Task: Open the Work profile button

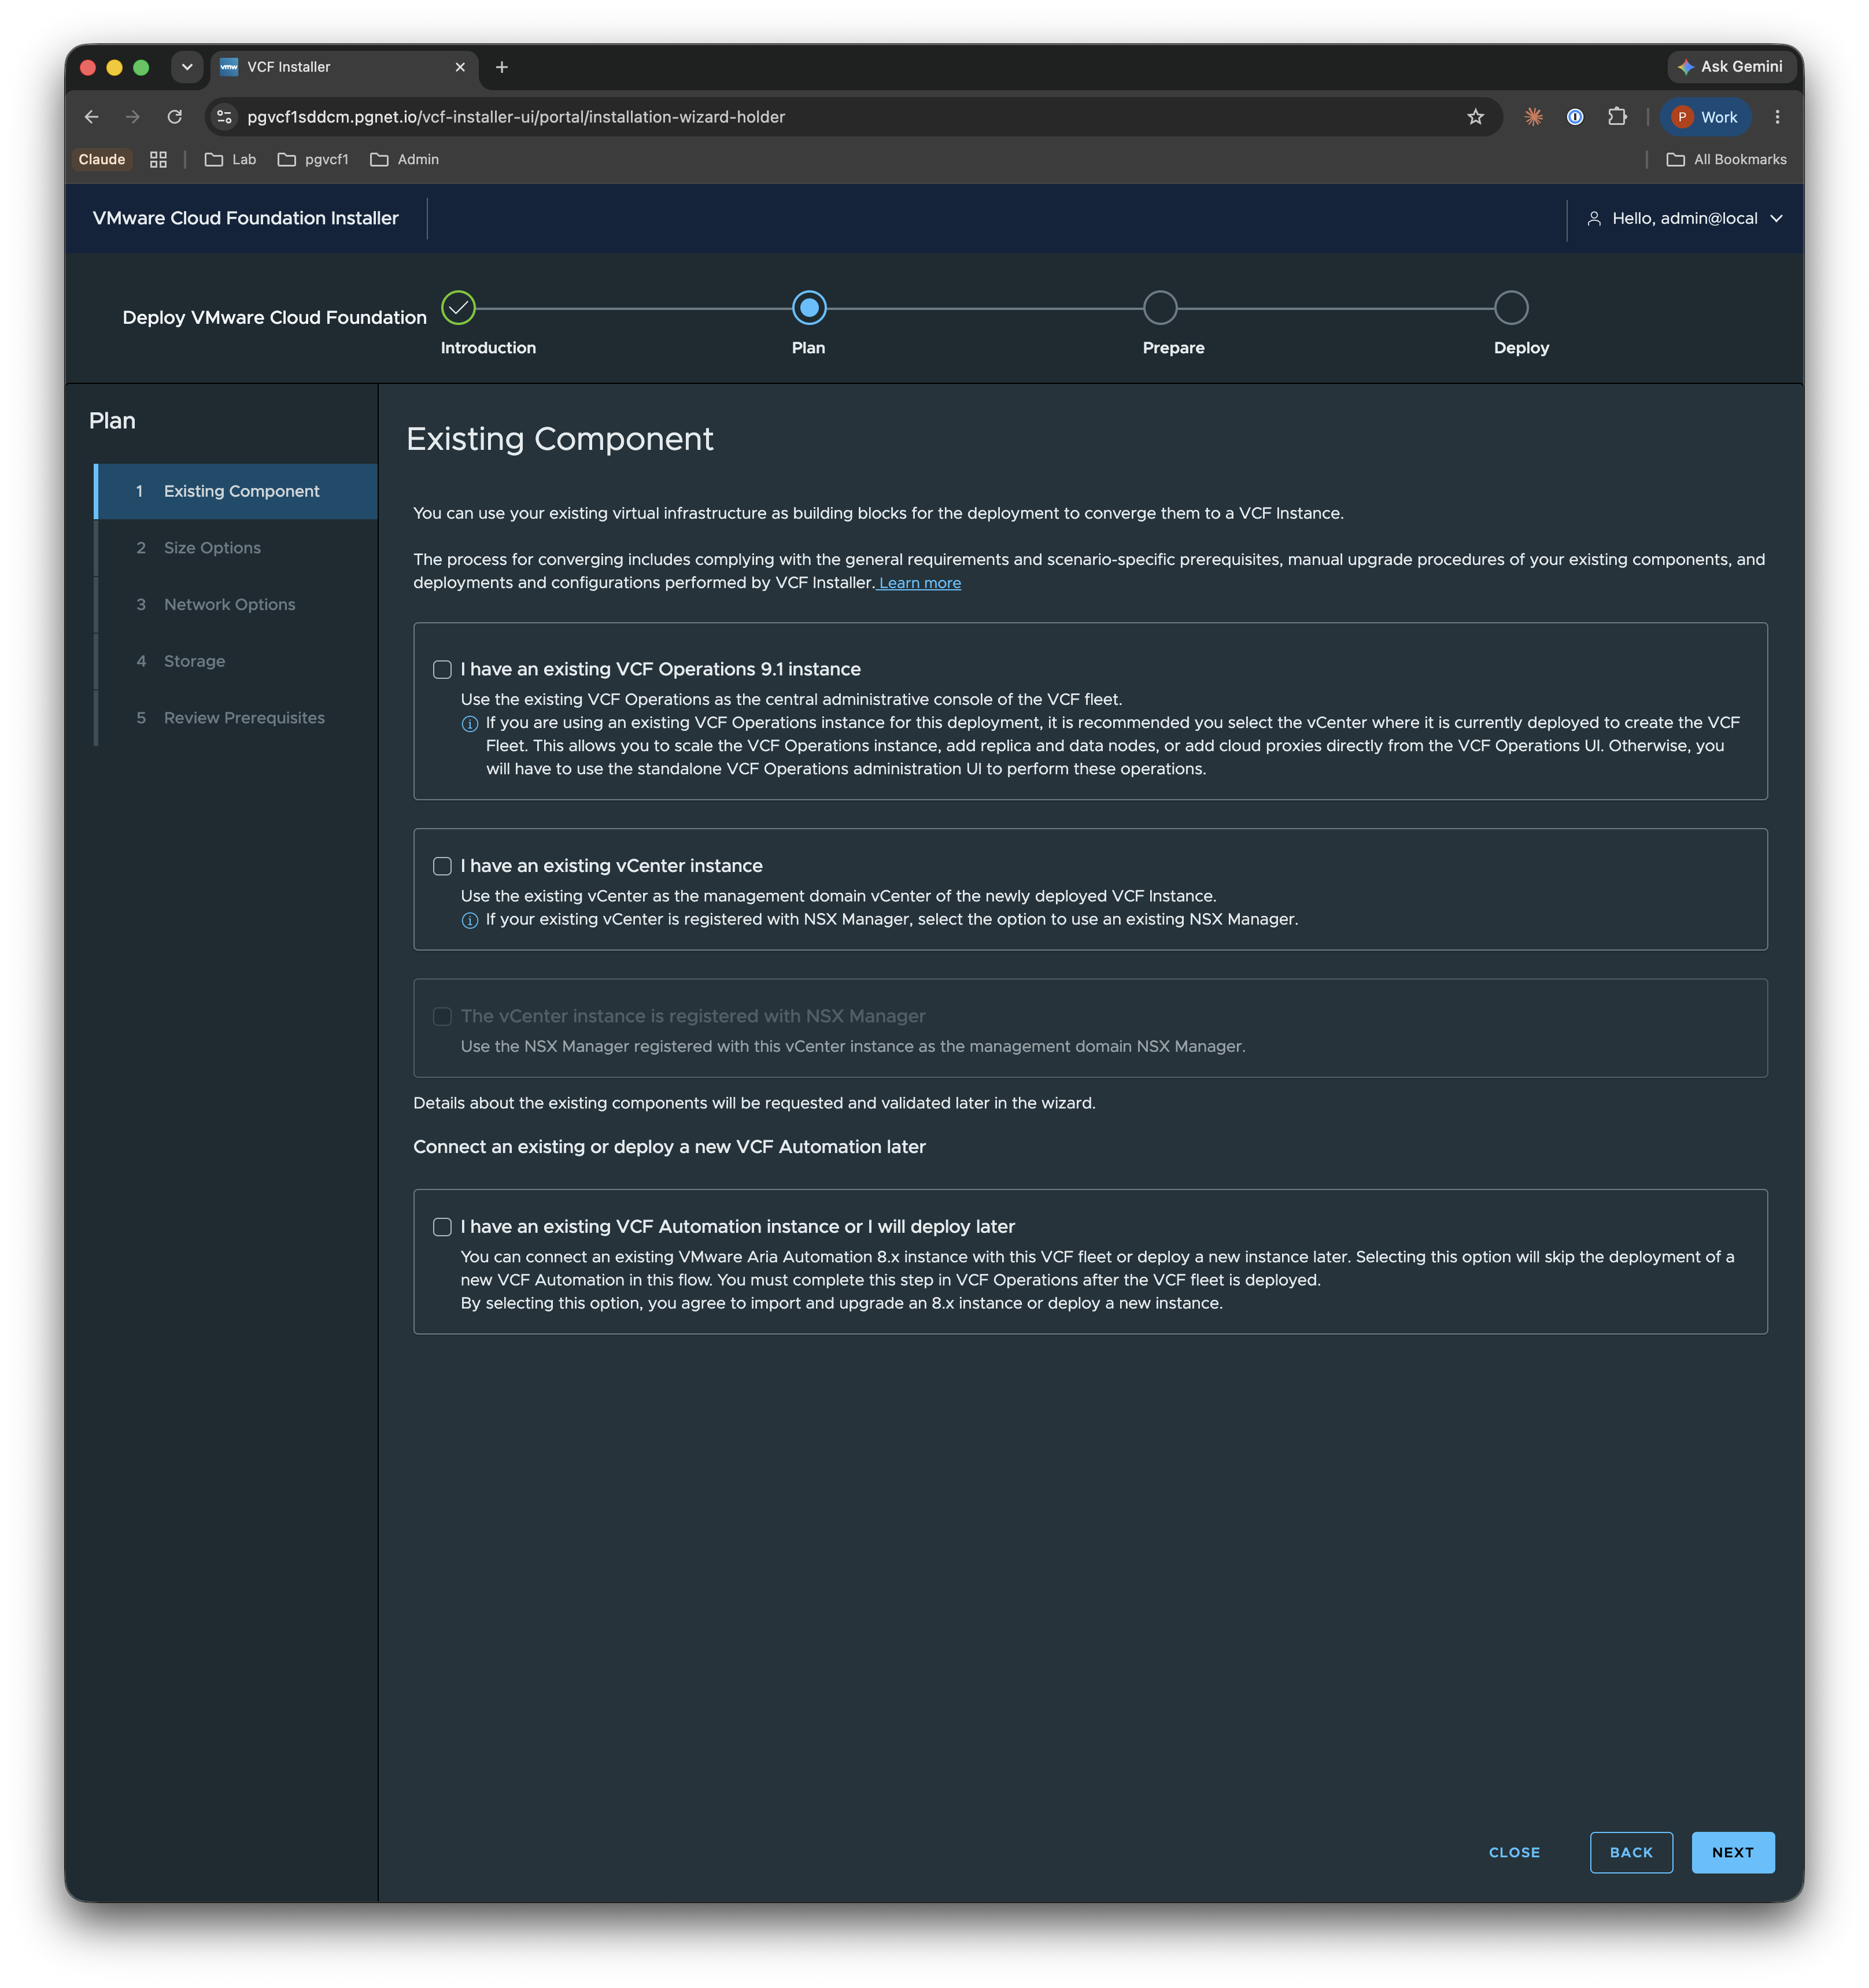Action: tap(1705, 117)
